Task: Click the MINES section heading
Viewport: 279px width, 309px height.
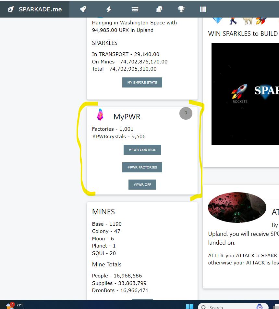Action: coord(103,212)
